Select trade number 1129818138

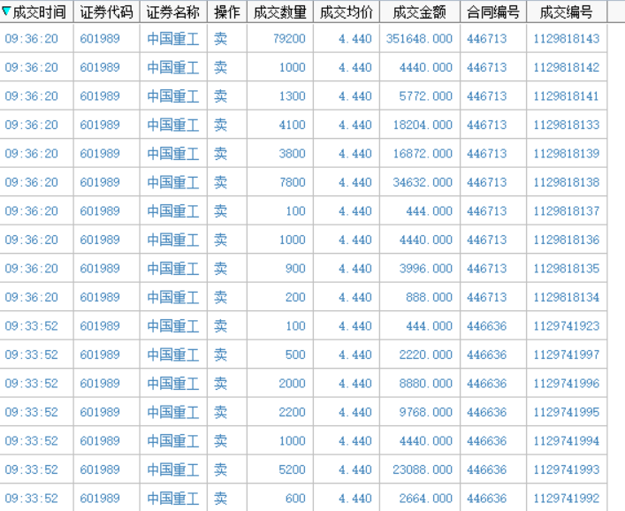(x=567, y=182)
